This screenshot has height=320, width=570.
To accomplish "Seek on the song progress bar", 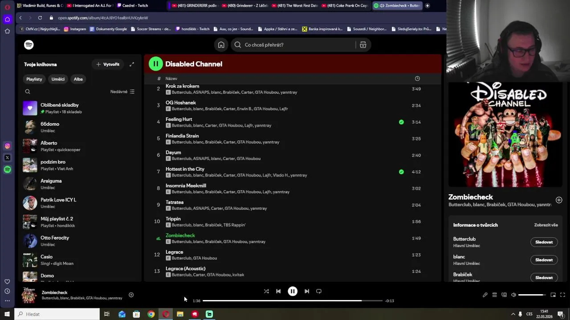I will [x=293, y=301].
